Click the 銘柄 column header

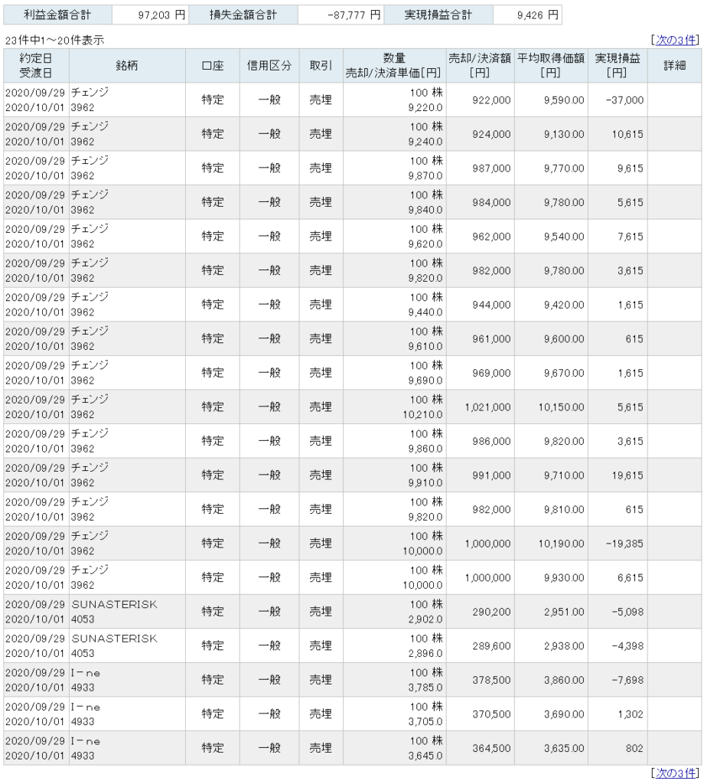[127, 66]
